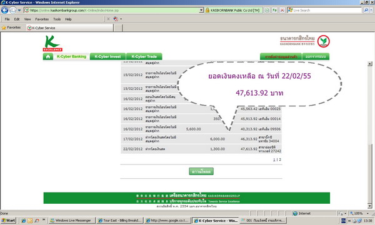Viewport: 375px width, 225px height.
Task: Click the 13:38 system clock
Action: click(367, 221)
